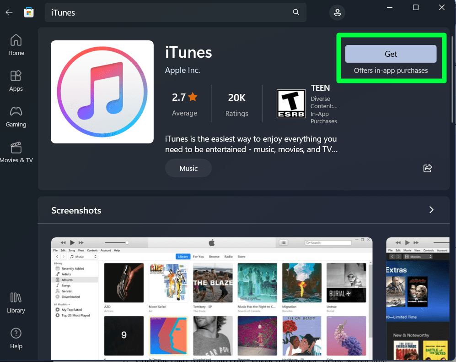Navigate back with the back arrow

9,12
